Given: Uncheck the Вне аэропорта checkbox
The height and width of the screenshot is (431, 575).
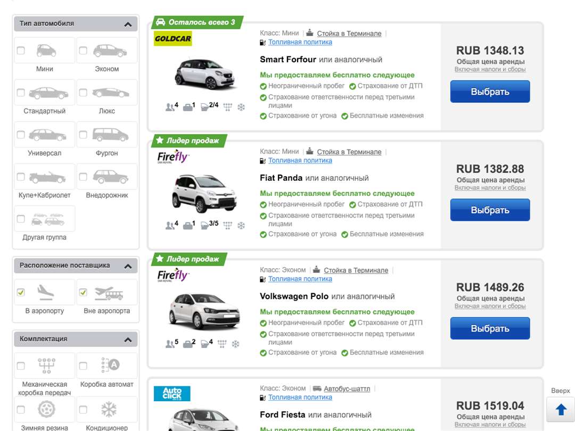Looking at the screenshot, I should pos(83,292).
